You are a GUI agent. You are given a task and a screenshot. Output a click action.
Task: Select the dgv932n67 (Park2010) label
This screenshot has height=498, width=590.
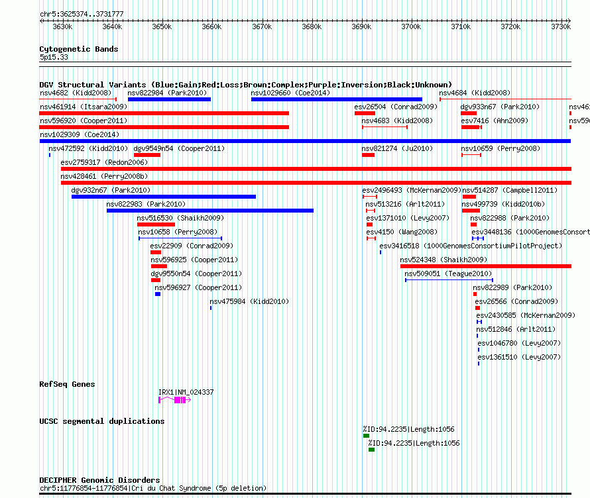pyautogui.click(x=111, y=190)
